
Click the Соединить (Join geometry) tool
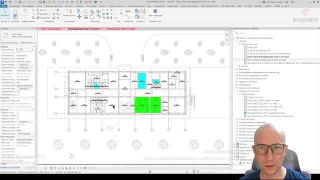tap(43, 18)
